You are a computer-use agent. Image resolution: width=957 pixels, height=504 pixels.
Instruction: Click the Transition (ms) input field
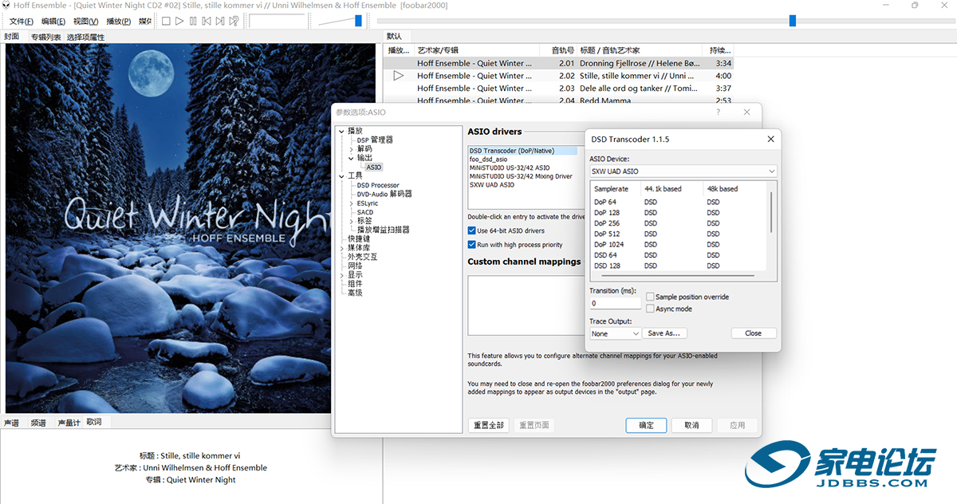pos(615,303)
